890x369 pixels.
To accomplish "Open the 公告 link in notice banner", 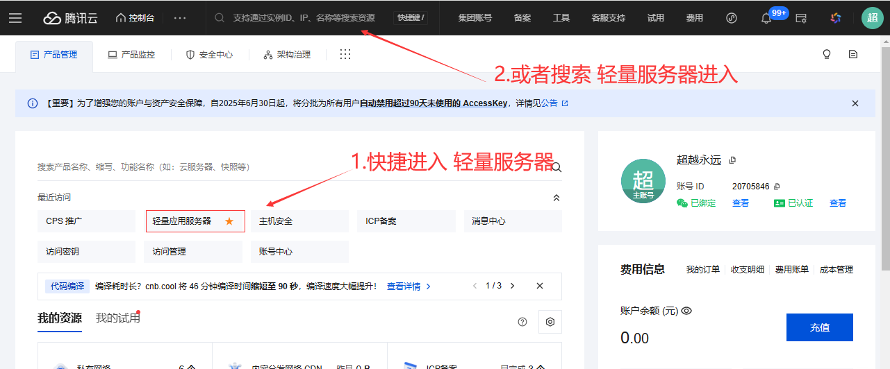I will pos(554,103).
